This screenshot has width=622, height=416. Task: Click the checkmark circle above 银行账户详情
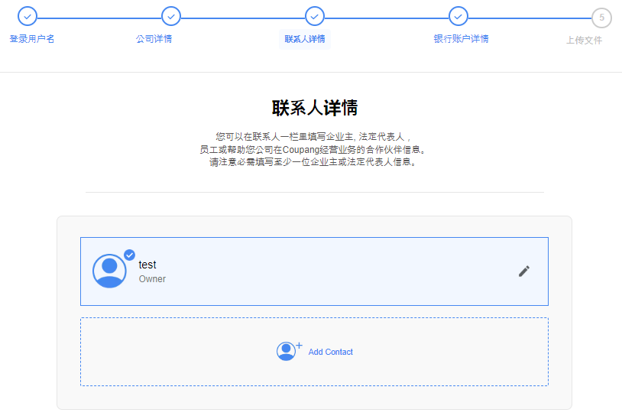pos(458,16)
